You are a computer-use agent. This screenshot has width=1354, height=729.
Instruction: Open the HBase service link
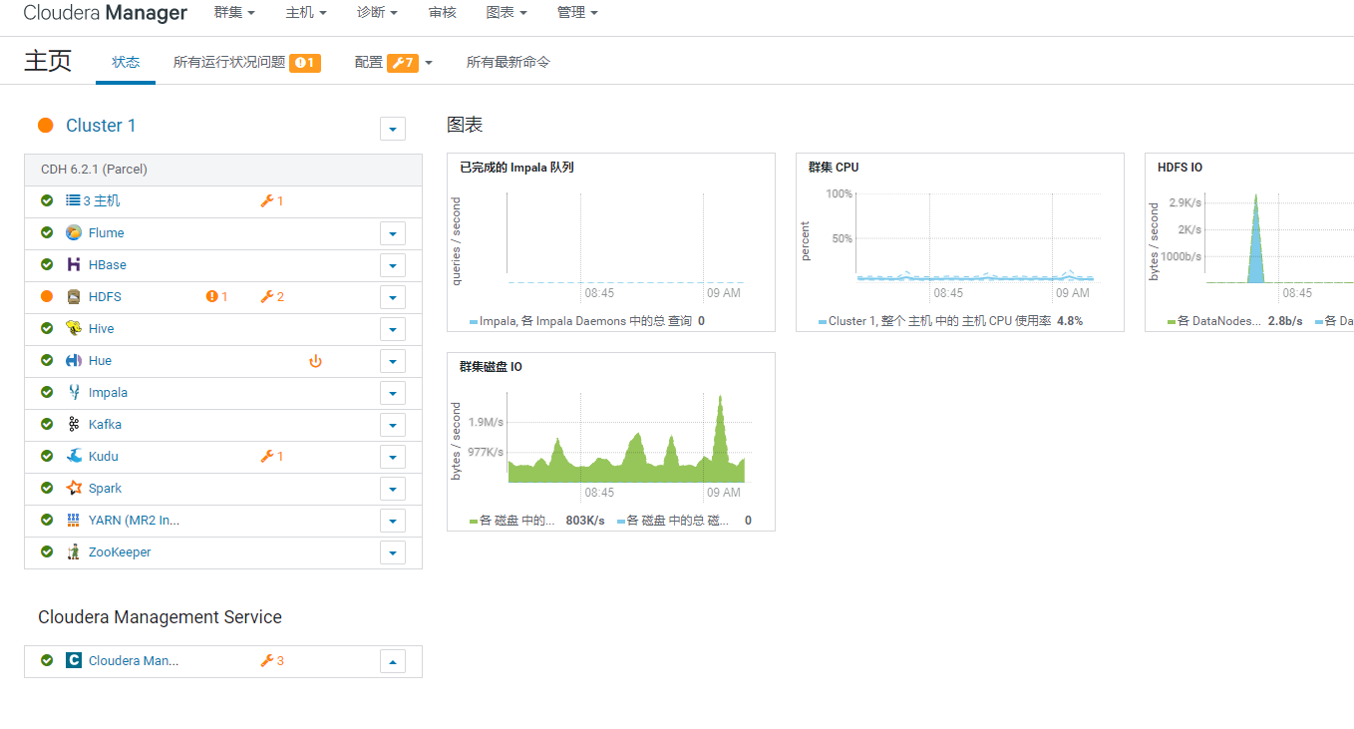[107, 265]
